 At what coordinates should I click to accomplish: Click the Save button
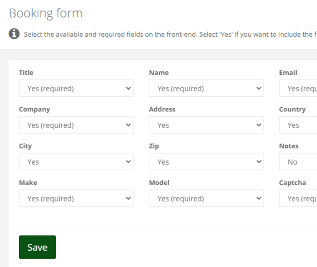click(38, 247)
